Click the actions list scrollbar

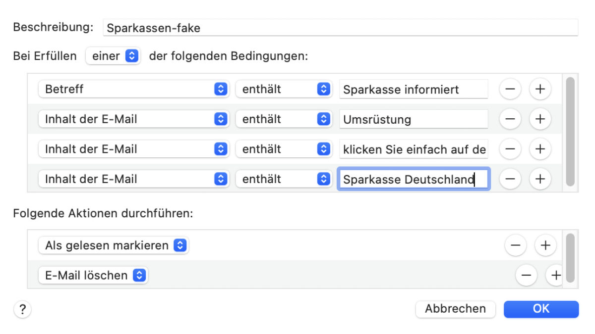pyautogui.click(x=570, y=257)
